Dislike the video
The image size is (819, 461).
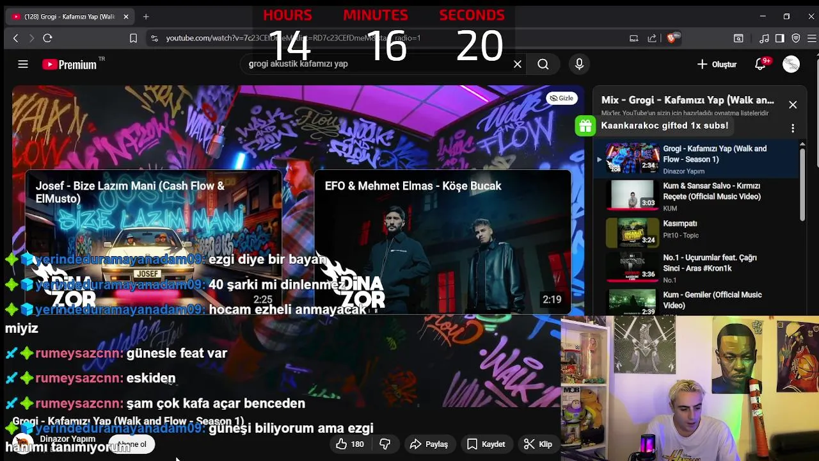385,444
